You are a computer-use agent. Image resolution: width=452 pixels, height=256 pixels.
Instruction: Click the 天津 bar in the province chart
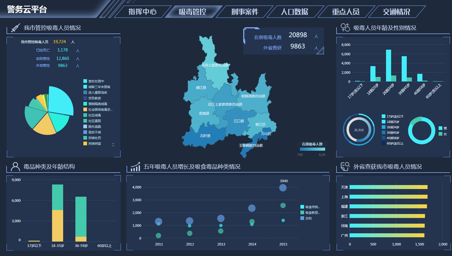pyautogui.click(x=388, y=187)
